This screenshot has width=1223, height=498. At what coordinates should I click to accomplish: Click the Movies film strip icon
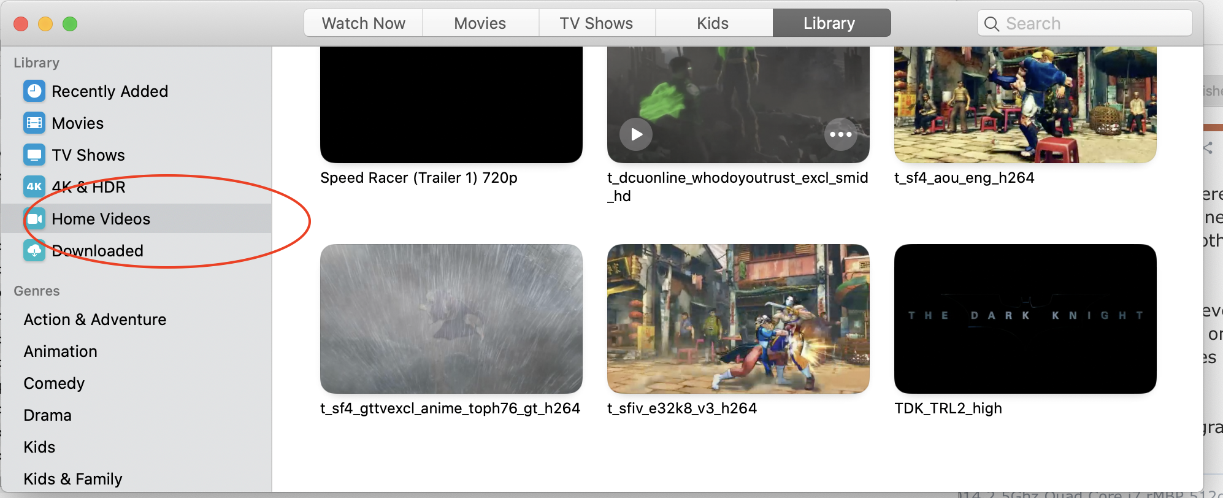tap(34, 123)
